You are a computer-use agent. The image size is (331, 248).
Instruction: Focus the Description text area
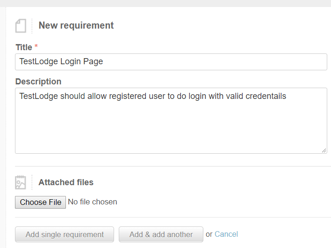click(x=171, y=120)
